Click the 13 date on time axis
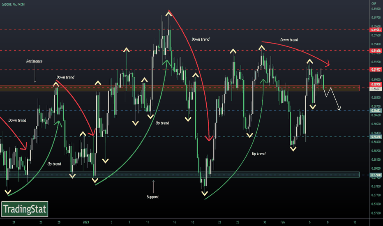This screenshot has height=226, width=383. (x=355, y=222)
